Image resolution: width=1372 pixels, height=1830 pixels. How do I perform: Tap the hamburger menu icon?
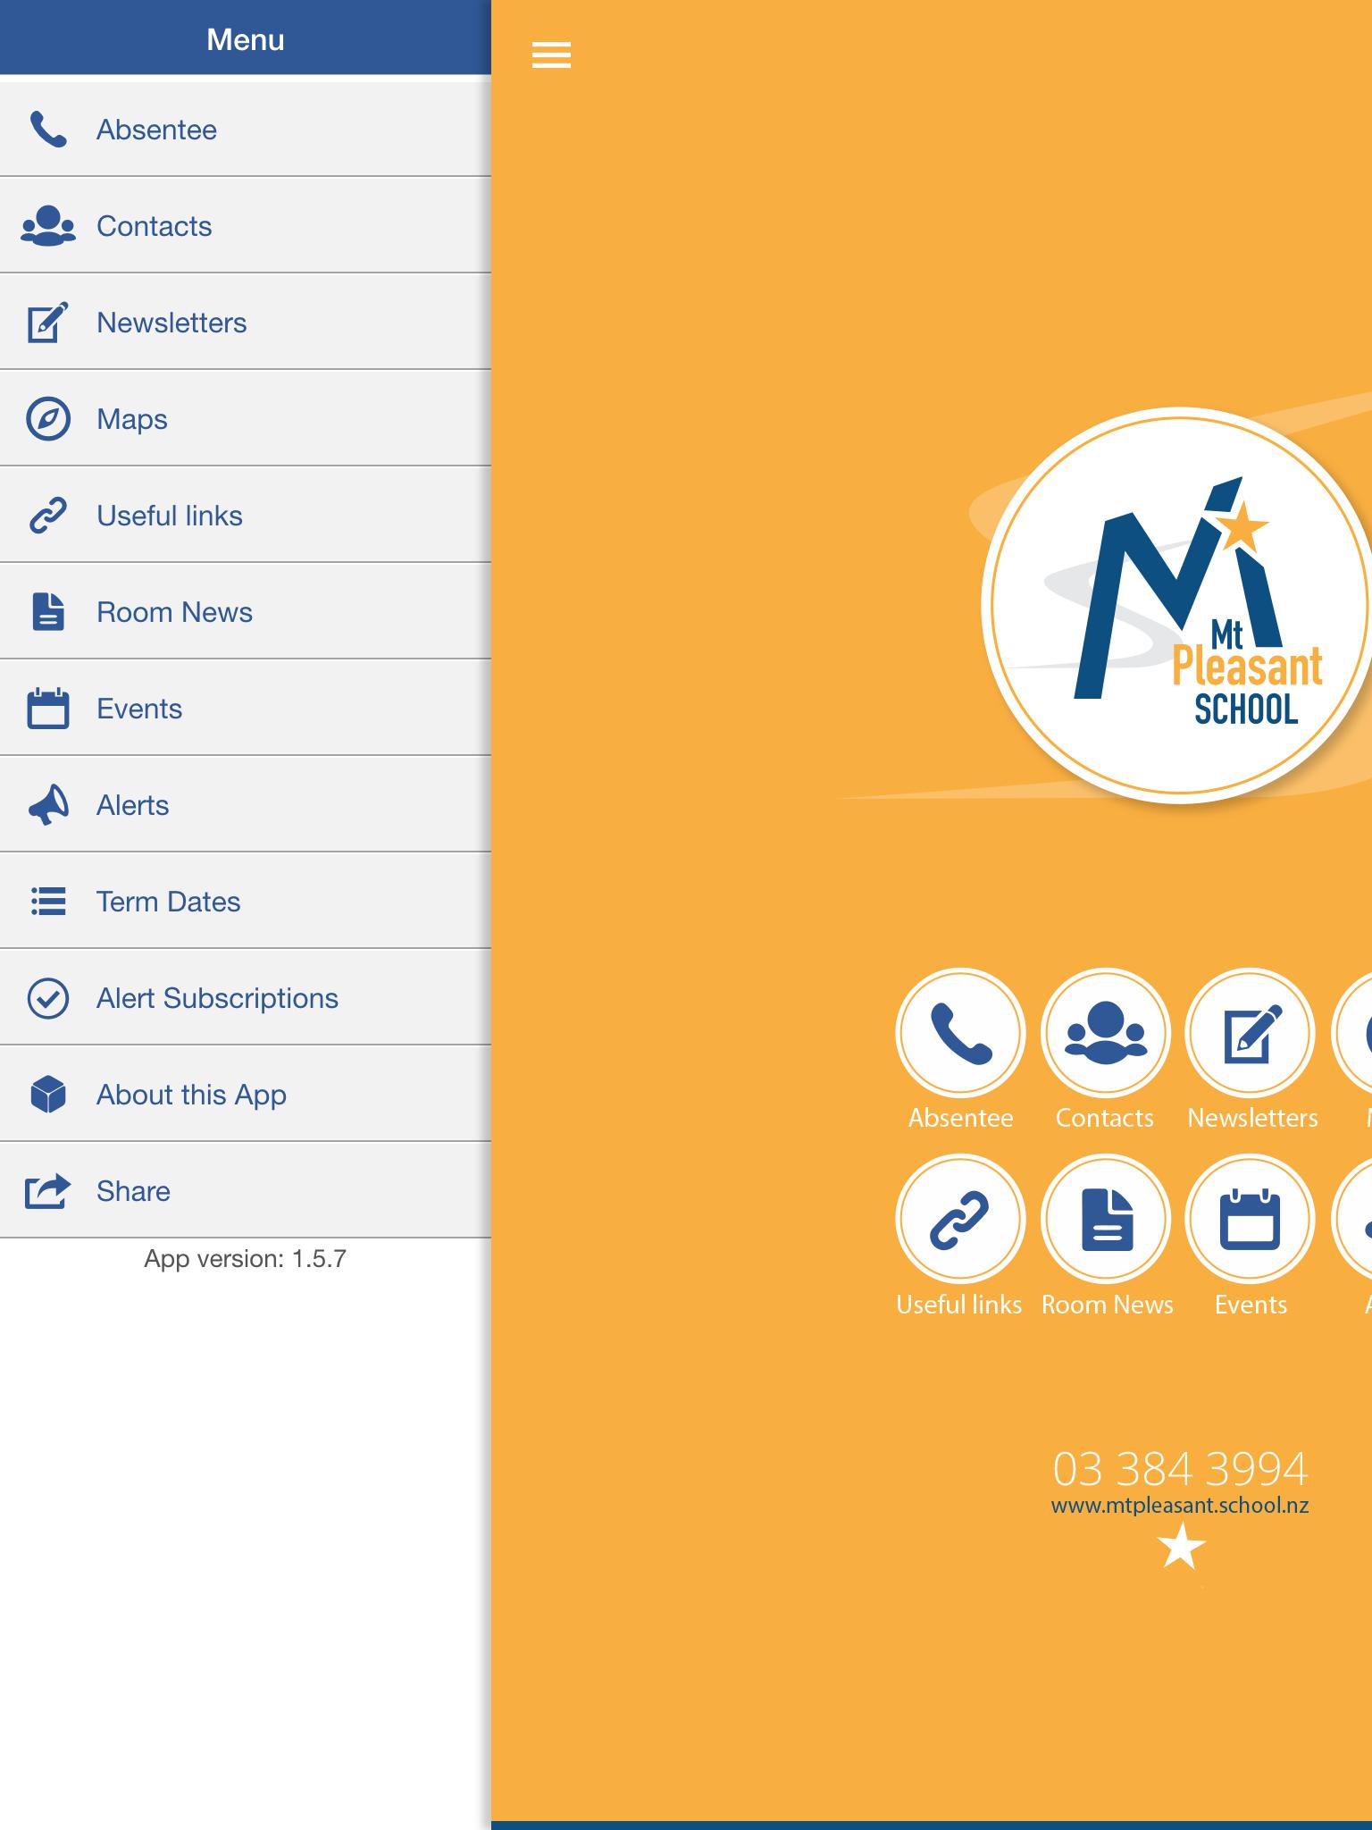pyautogui.click(x=551, y=55)
